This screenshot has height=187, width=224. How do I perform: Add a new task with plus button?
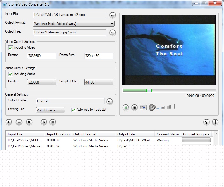9,122
